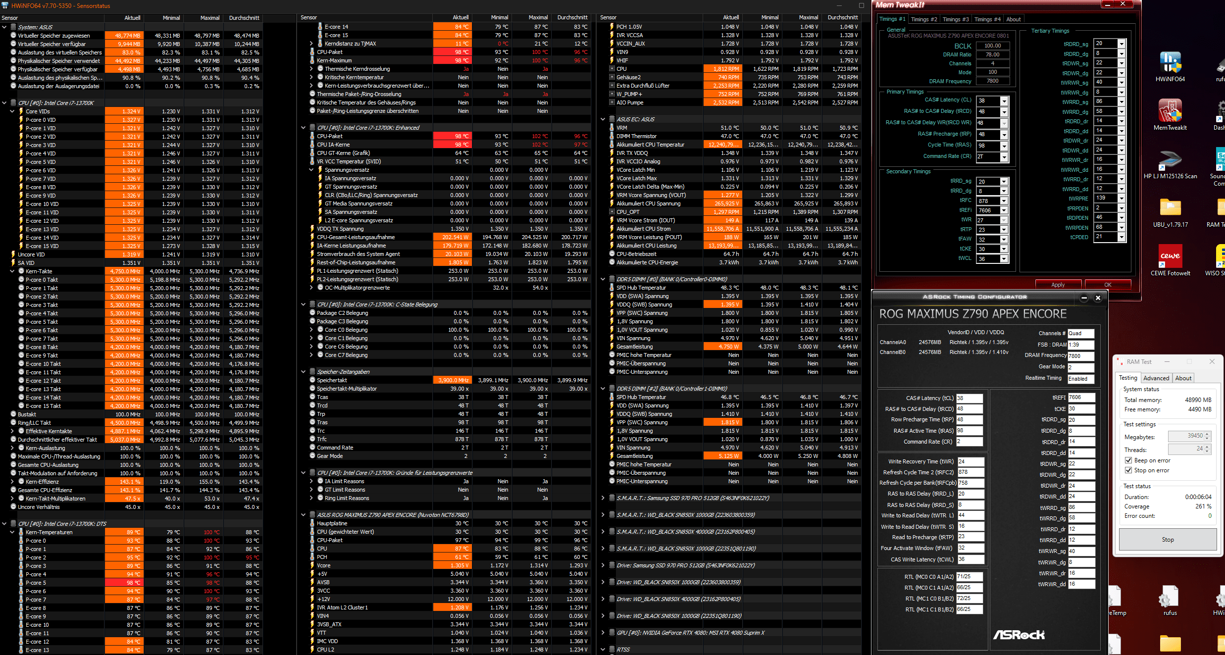Click the ASRock logo in Timing Configurator

point(1019,635)
